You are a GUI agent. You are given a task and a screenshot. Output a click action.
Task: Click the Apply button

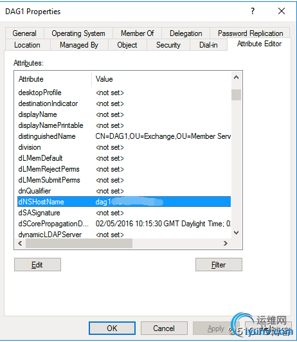[x=216, y=328]
